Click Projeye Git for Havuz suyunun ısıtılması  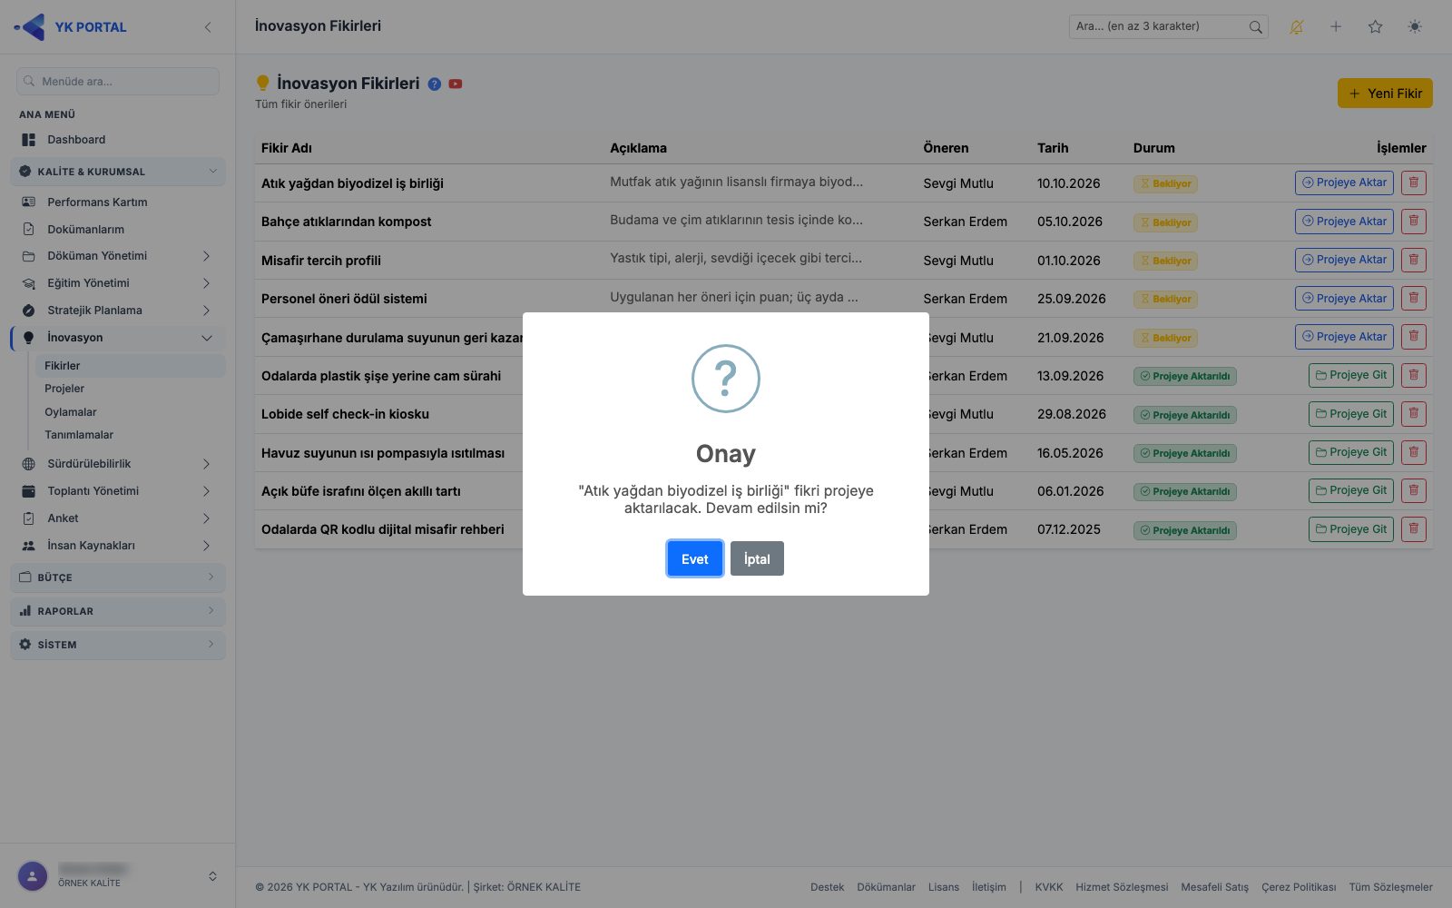1351,452
